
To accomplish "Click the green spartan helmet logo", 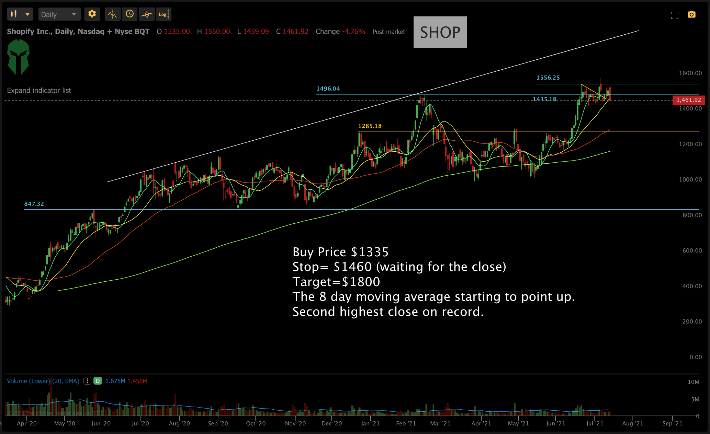I will click(x=19, y=57).
